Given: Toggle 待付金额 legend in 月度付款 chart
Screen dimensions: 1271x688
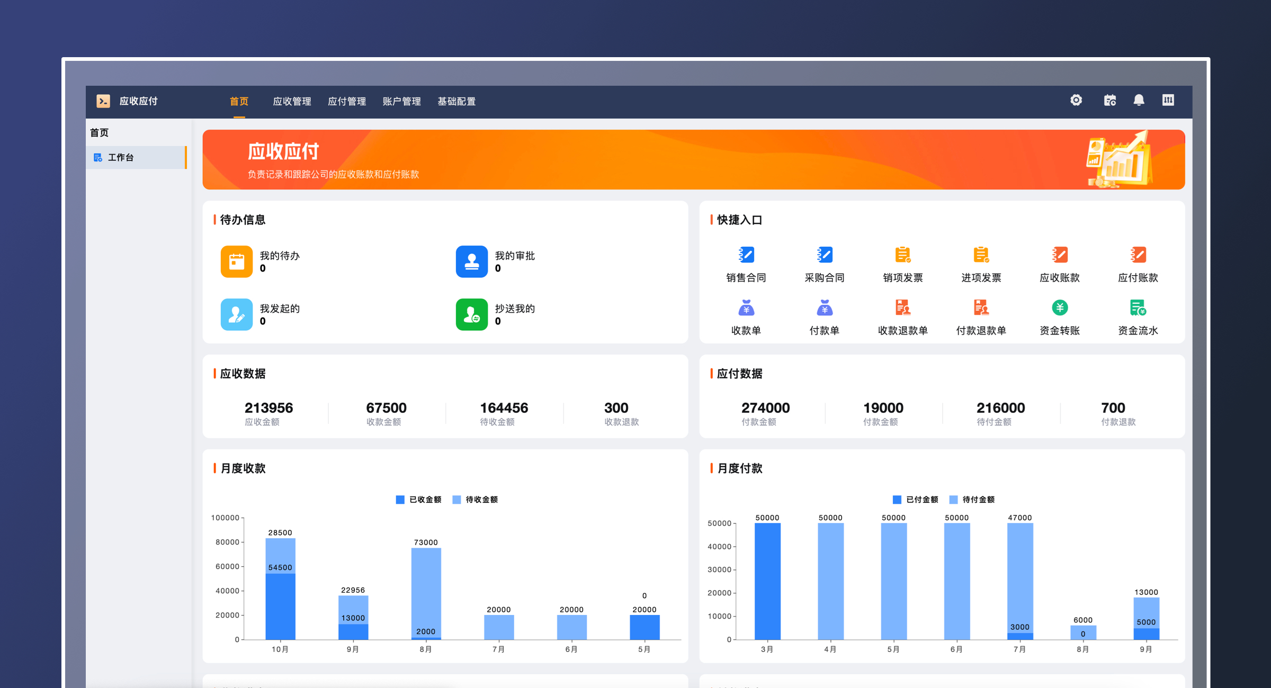Looking at the screenshot, I should coord(972,500).
